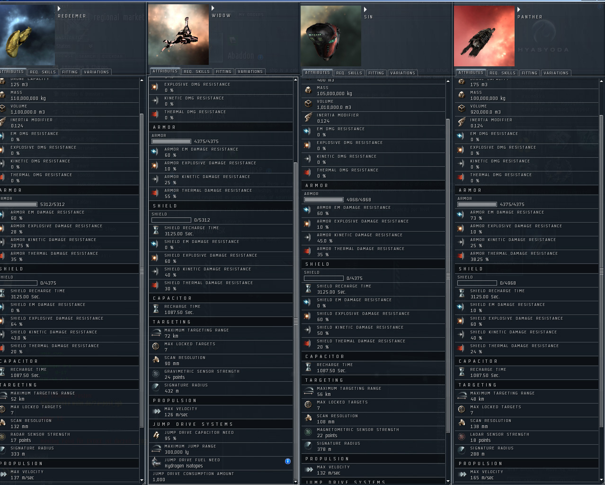Click the Redeemer armor 5312/5312 bar
605x485 pixels.
18,205
